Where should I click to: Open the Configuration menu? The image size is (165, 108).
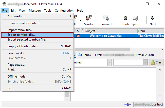(x=64, y=11)
